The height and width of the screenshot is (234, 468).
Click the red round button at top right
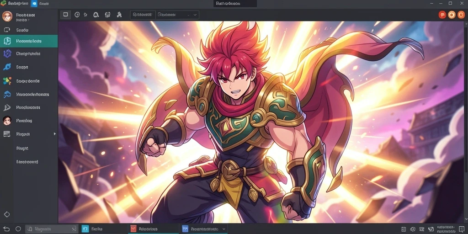(442, 15)
